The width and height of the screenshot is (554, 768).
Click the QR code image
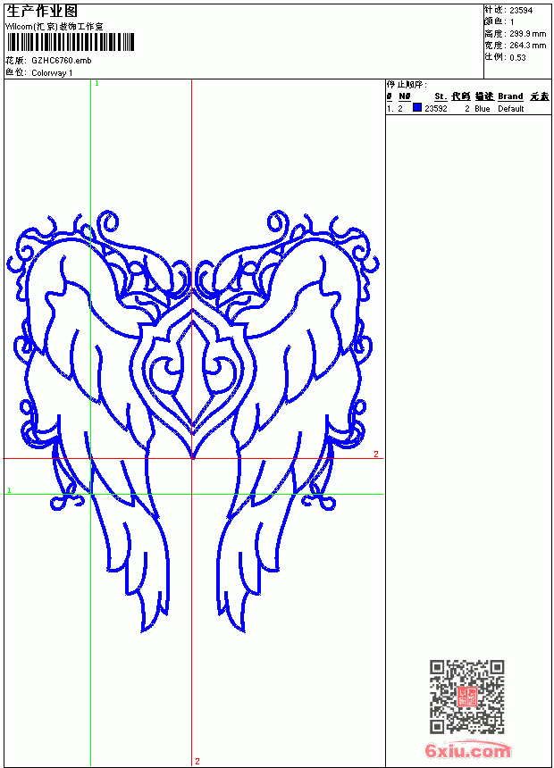[x=467, y=697]
